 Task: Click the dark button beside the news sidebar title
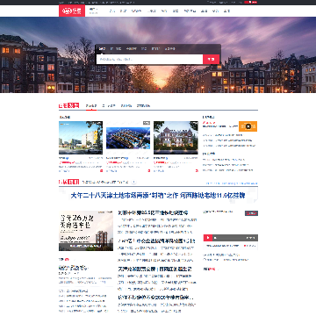(251, 213)
